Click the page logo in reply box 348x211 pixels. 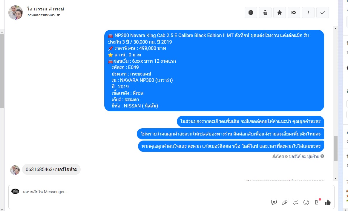tap(15, 191)
